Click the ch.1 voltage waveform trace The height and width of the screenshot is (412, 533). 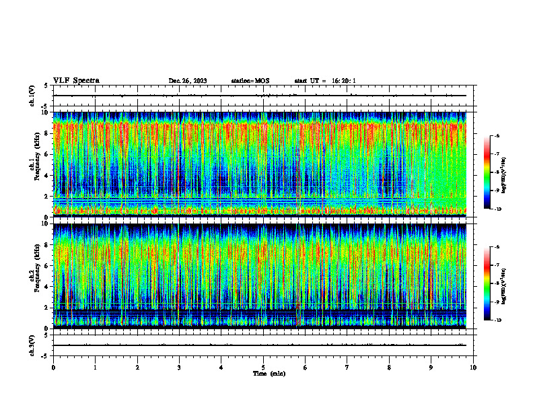(260, 96)
